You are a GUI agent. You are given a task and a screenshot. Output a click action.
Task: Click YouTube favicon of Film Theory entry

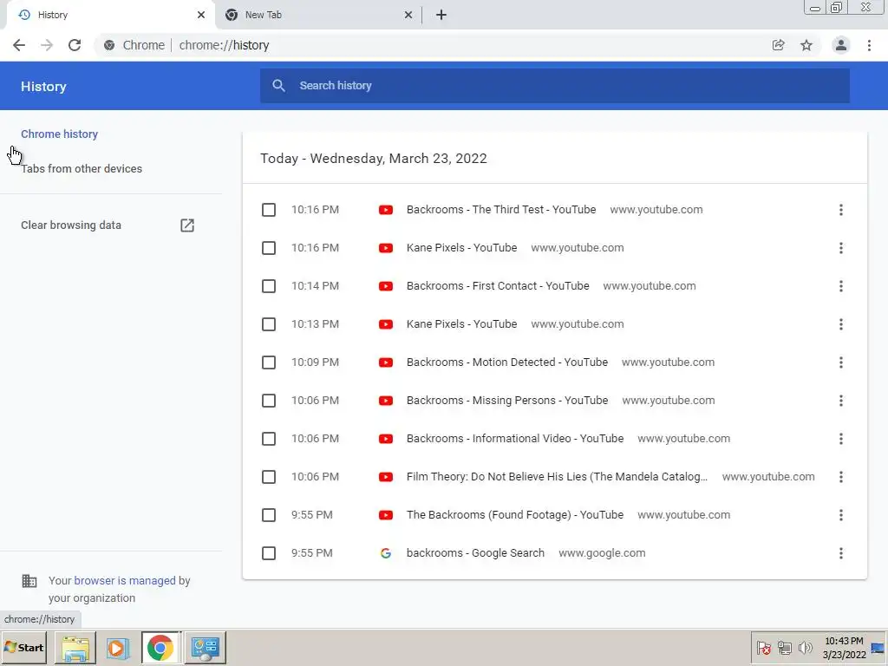(386, 477)
